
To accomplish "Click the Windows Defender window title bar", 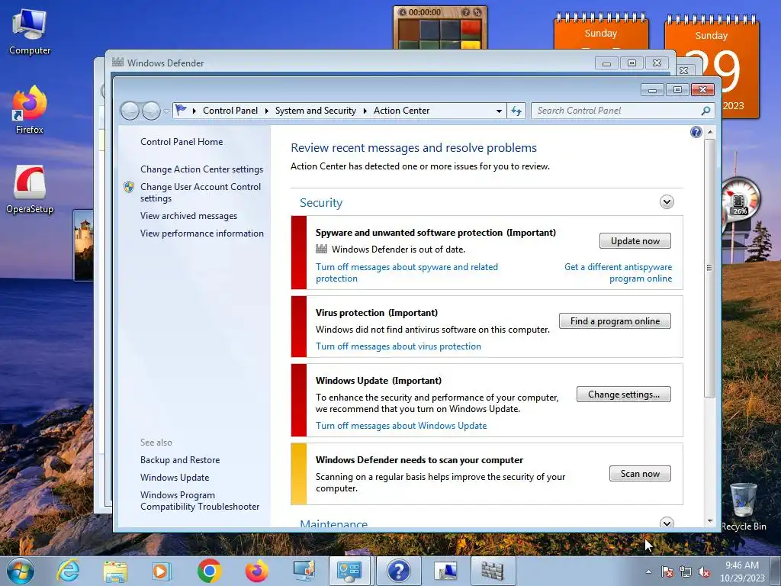I will coord(349,63).
